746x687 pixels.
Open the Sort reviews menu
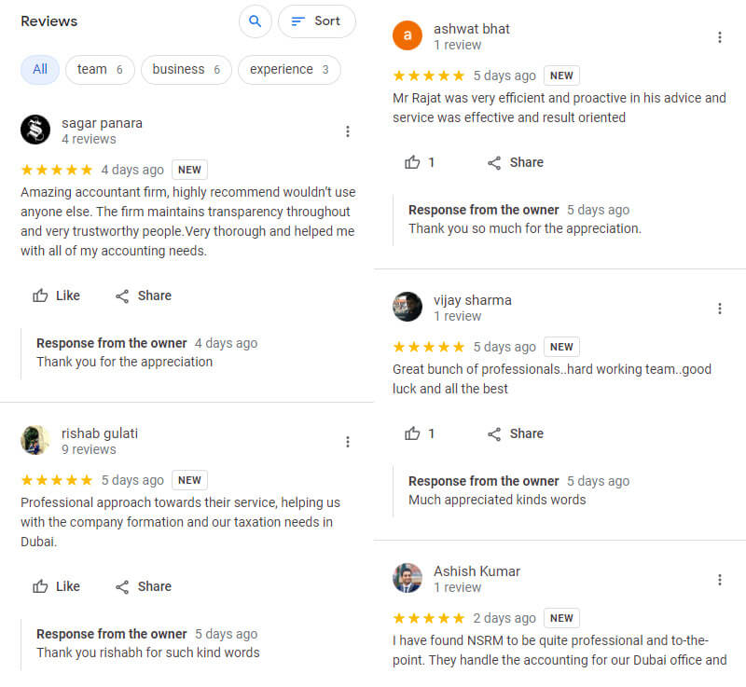tap(316, 21)
